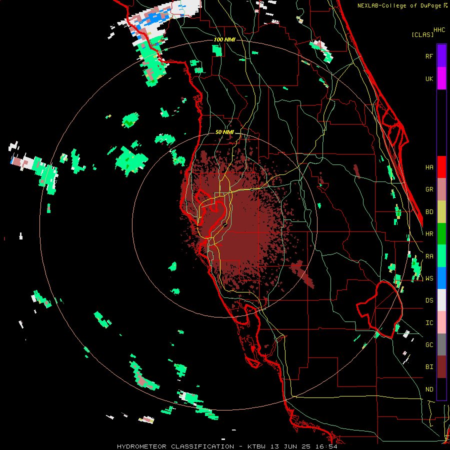Image resolution: width=450 pixels, height=450 pixels.
Task: Select the yellow BD legend color swatch
Action: coord(441,211)
